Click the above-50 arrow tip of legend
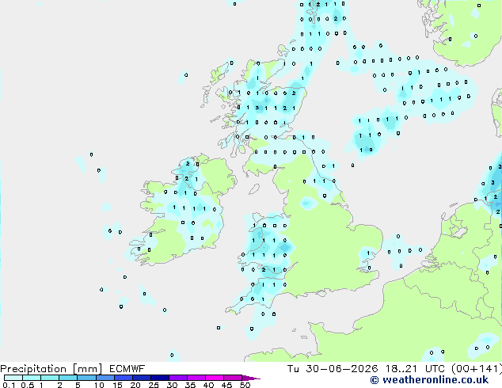Screen dimensions: 502x388 coord(251,378)
